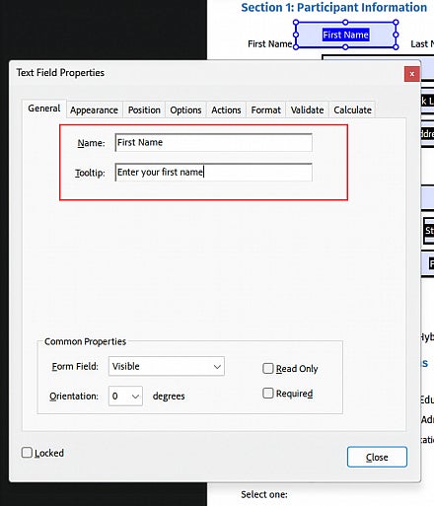Select the highlighted First Name form field
The image size is (434, 506).
tap(345, 35)
